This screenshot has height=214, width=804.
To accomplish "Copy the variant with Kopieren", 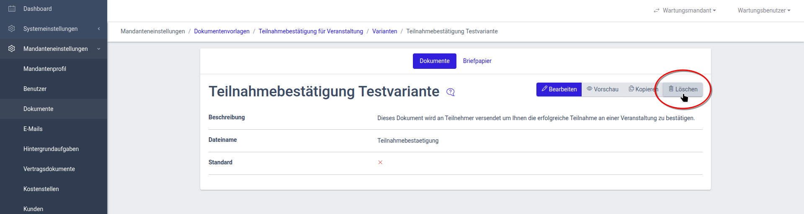I will pyautogui.click(x=643, y=89).
